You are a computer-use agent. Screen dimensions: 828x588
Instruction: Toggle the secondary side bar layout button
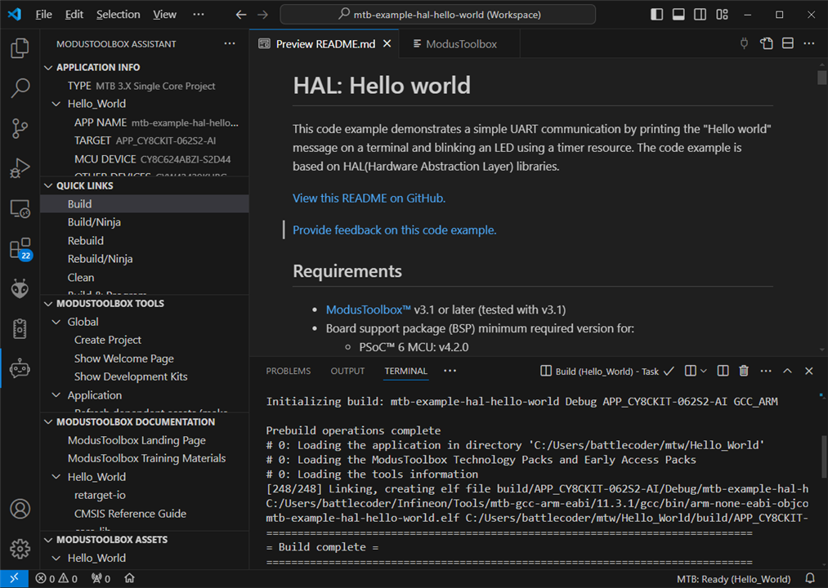coord(700,15)
